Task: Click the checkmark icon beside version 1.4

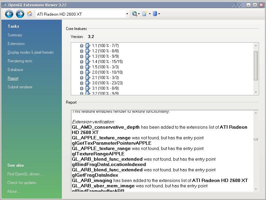Action: coord(88,62)
